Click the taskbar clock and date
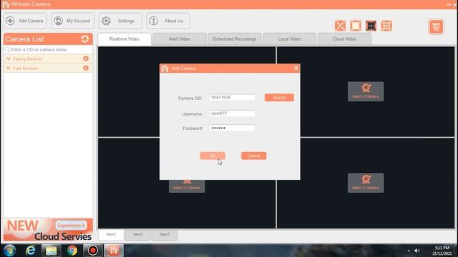 click(442, 251)
